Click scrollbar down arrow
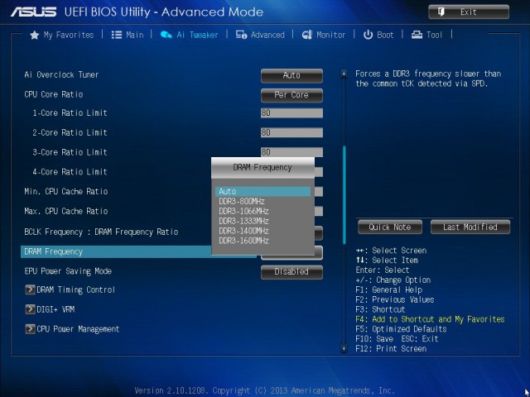 (x=344, y=348)
